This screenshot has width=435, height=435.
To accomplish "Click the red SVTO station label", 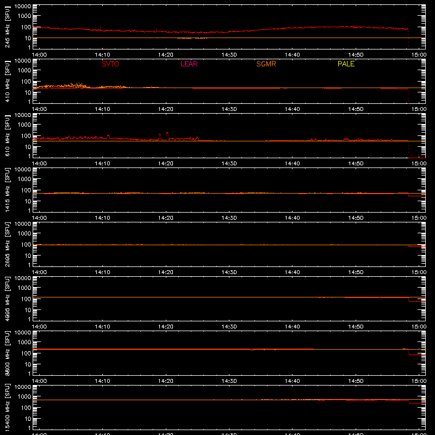I will pos(110,64).
